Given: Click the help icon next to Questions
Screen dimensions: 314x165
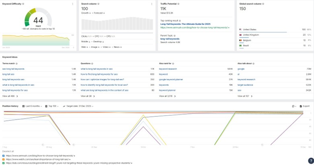Looking at the screenshot, I should pyautogui.click(x=92, y=64).
